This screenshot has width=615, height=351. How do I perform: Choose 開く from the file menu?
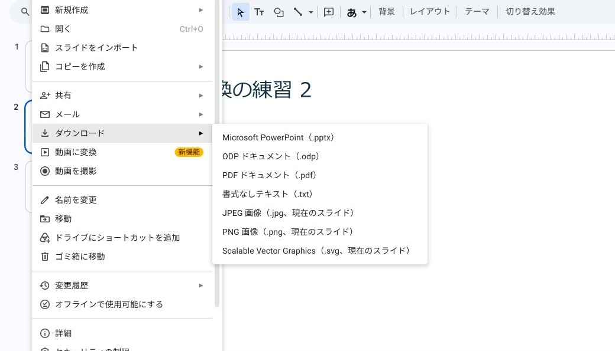(122, 29)
